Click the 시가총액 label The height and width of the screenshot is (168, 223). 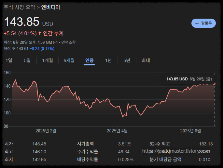click(x=86, y=144)
